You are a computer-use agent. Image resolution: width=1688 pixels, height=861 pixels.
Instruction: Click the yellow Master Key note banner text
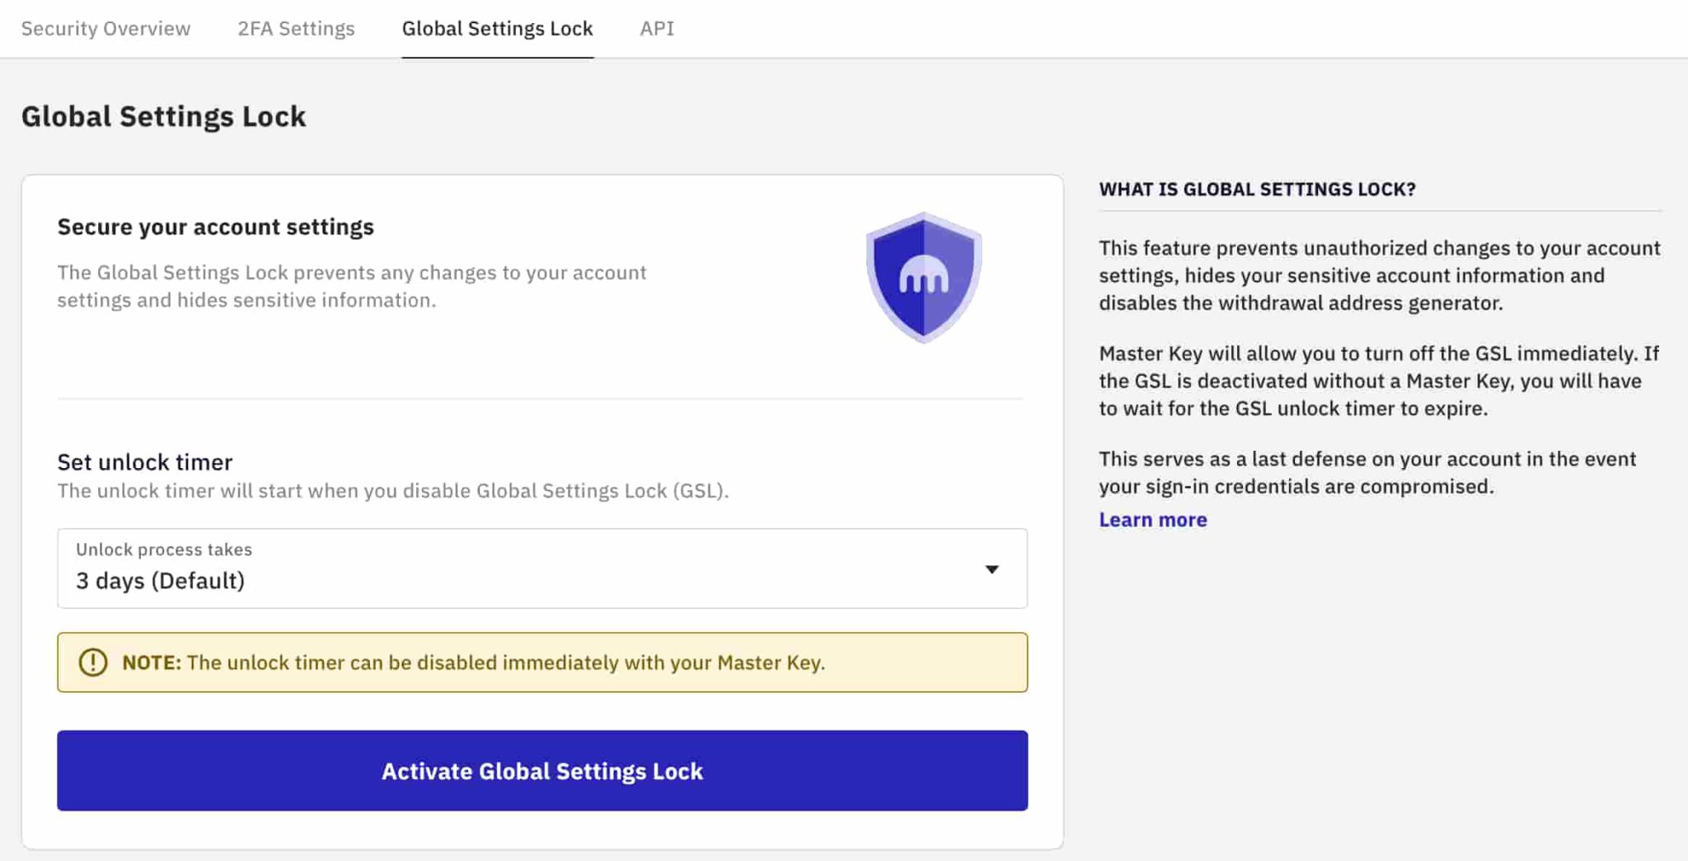coord(504,662)
